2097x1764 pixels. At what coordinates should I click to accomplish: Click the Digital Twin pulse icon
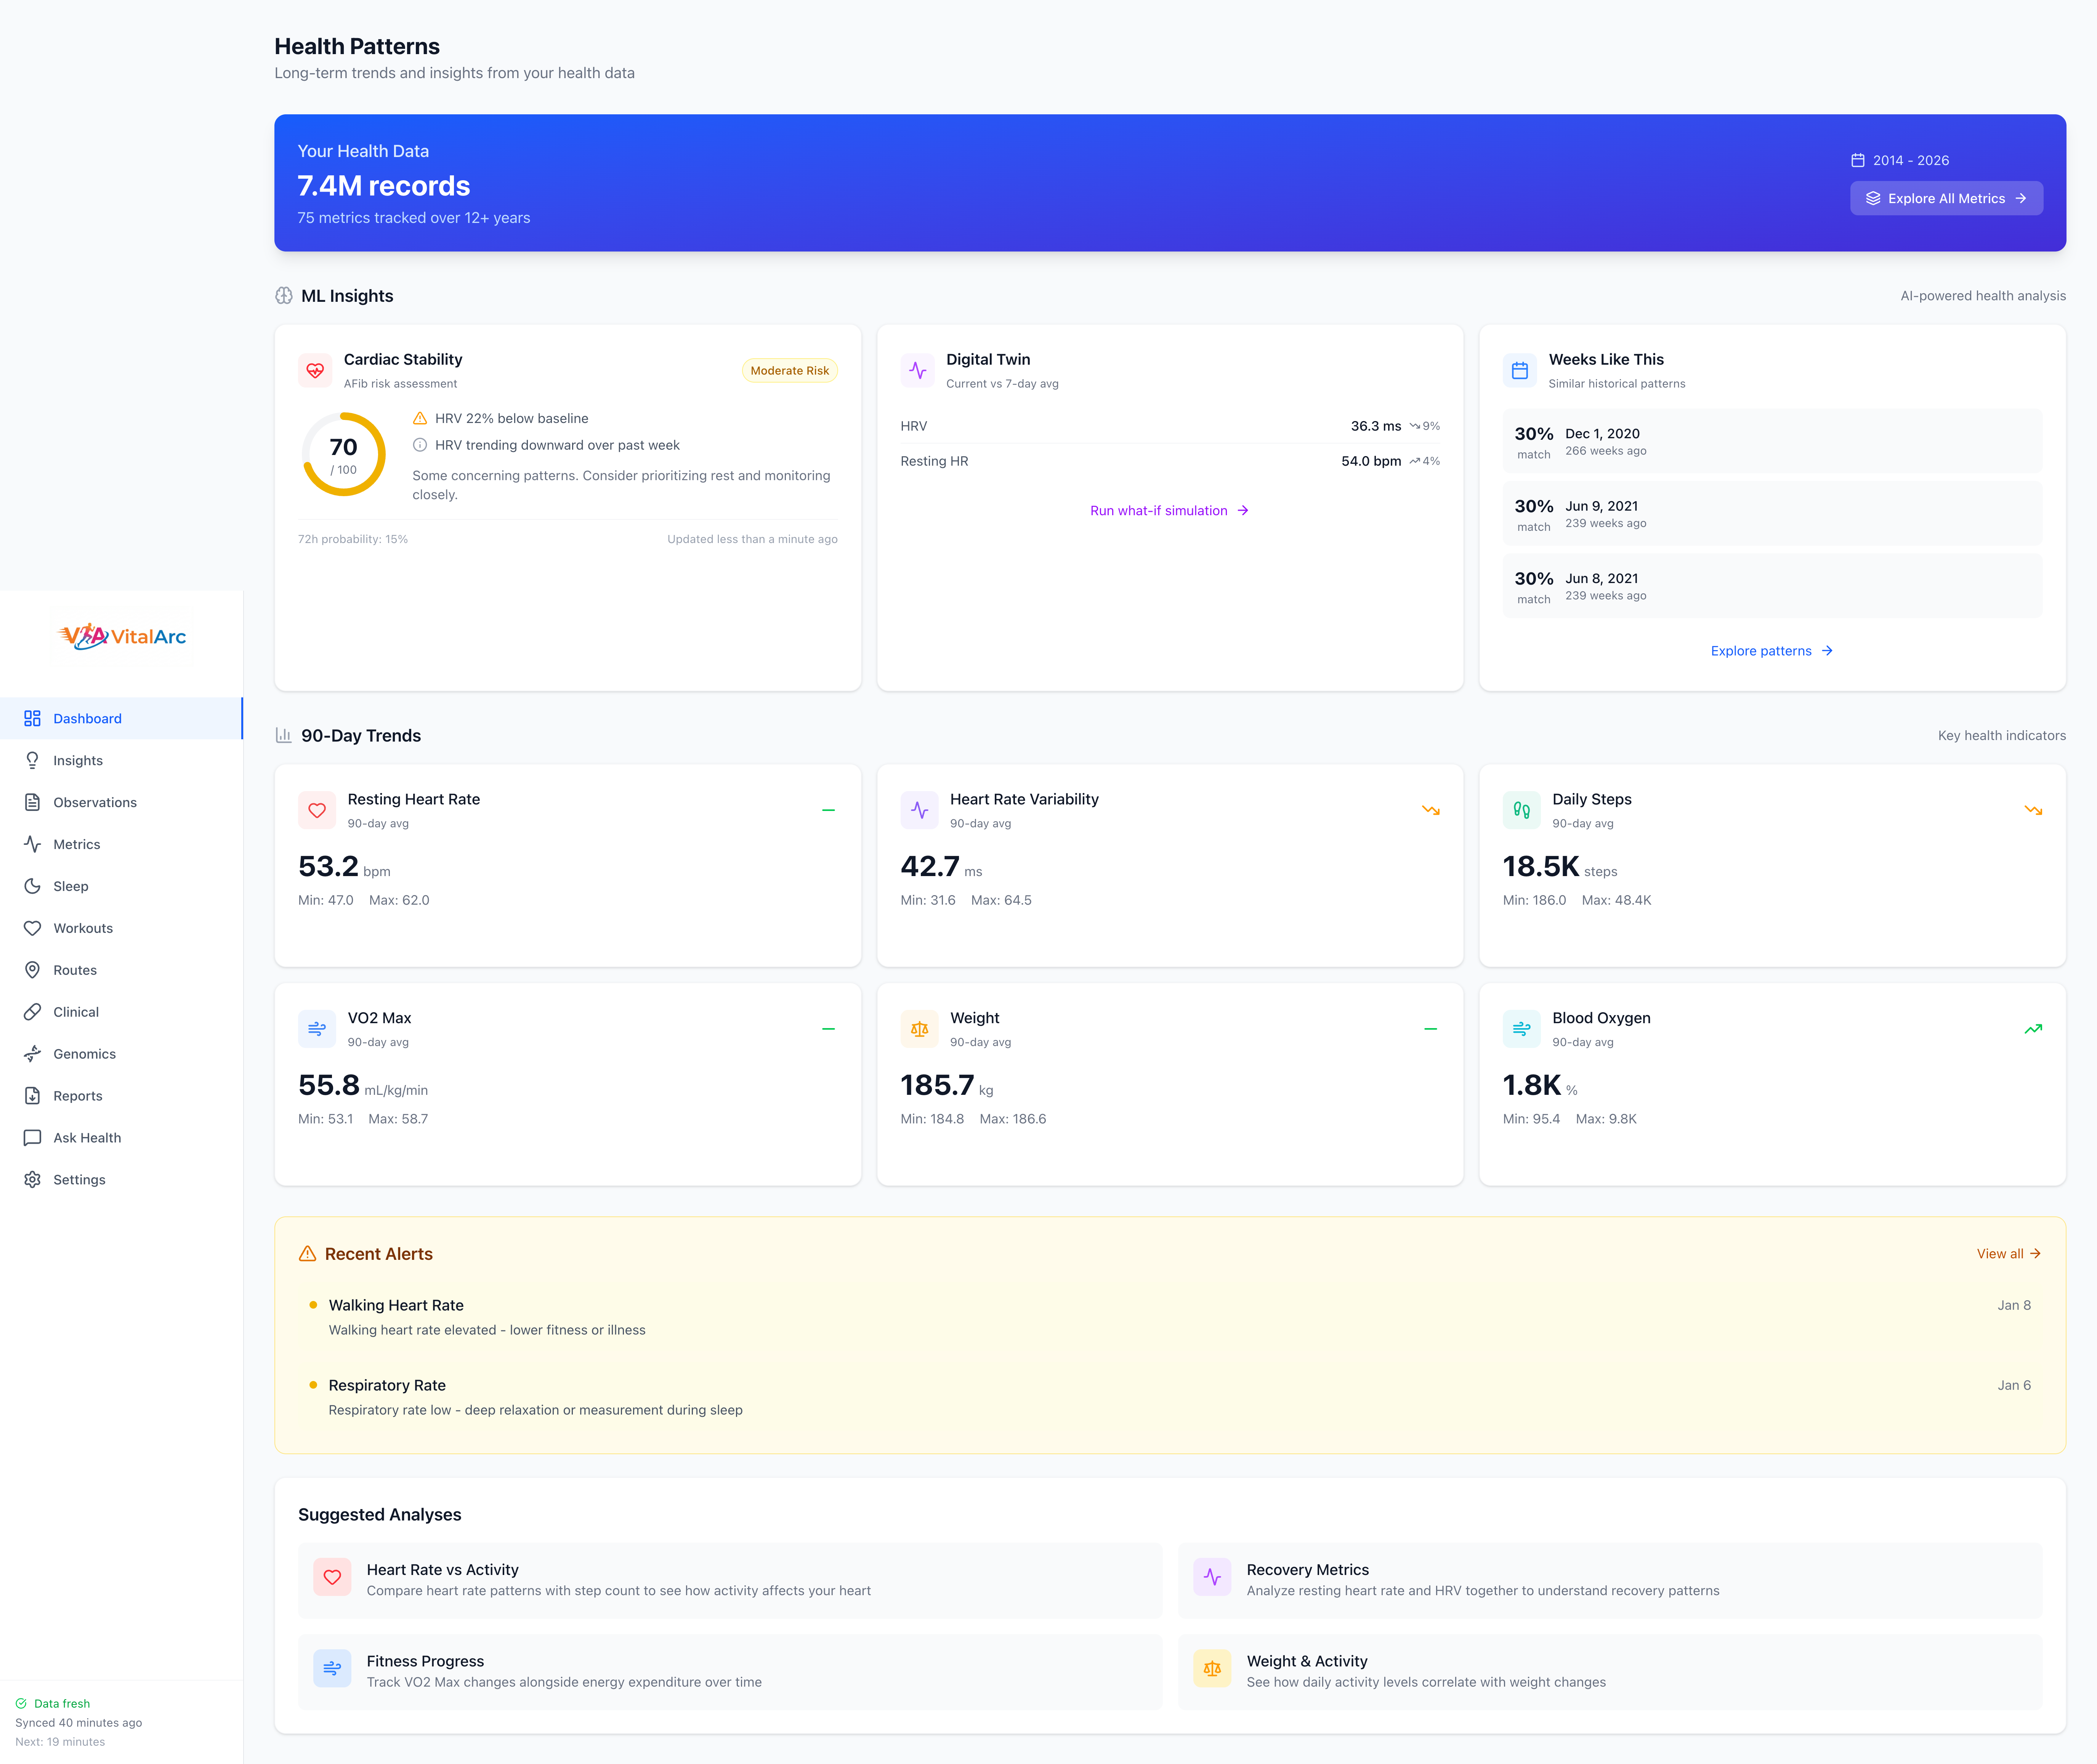pos(918,370)
